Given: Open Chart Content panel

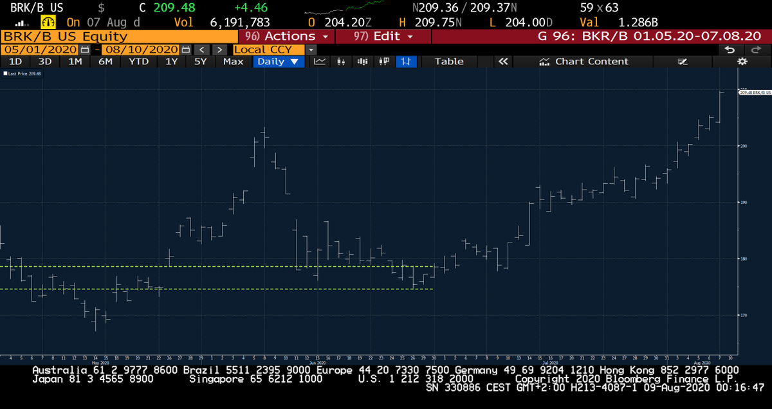Looking at the screenshot, I should (584, 61).
